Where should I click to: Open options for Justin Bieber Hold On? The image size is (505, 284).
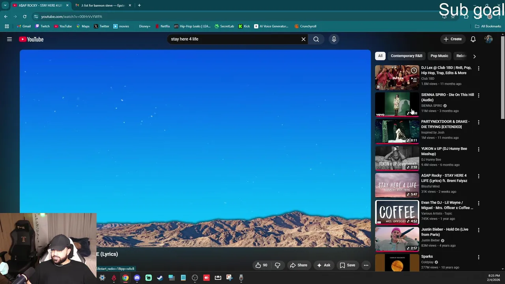[x=479, y=230]
